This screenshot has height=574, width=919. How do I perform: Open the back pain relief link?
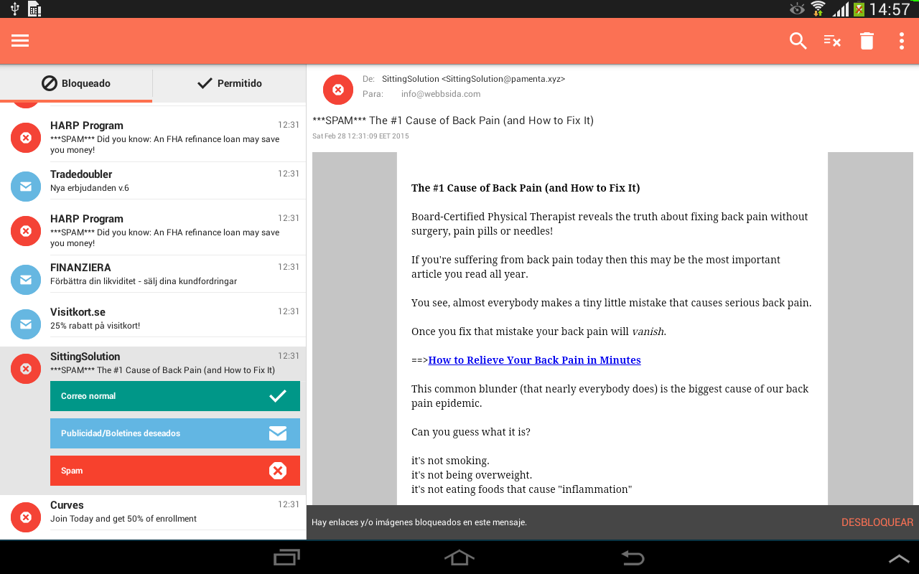click(534, 359)
